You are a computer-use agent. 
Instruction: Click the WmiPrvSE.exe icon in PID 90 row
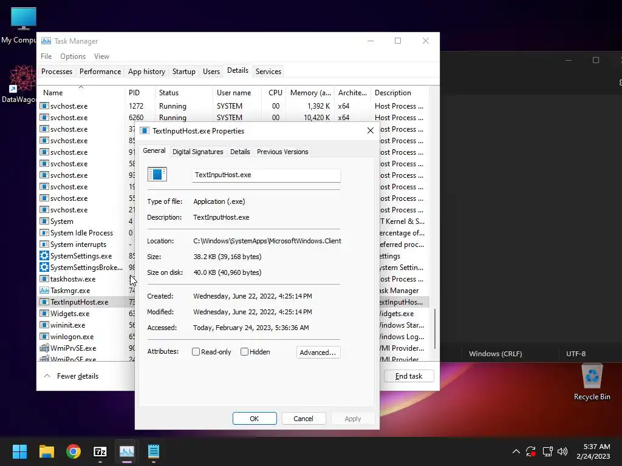[44, 348]
